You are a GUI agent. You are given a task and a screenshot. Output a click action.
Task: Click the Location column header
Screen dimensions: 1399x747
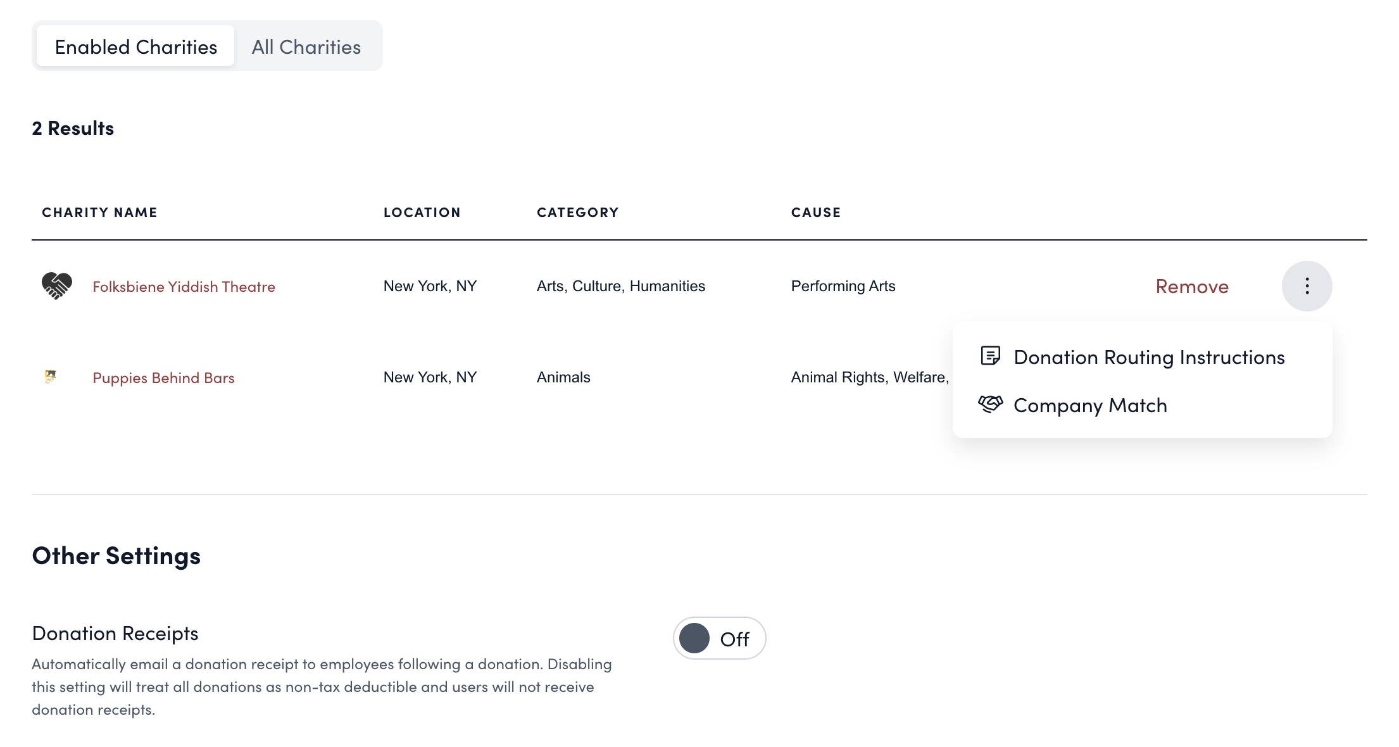pyautogui.click(x=422, y=213)
